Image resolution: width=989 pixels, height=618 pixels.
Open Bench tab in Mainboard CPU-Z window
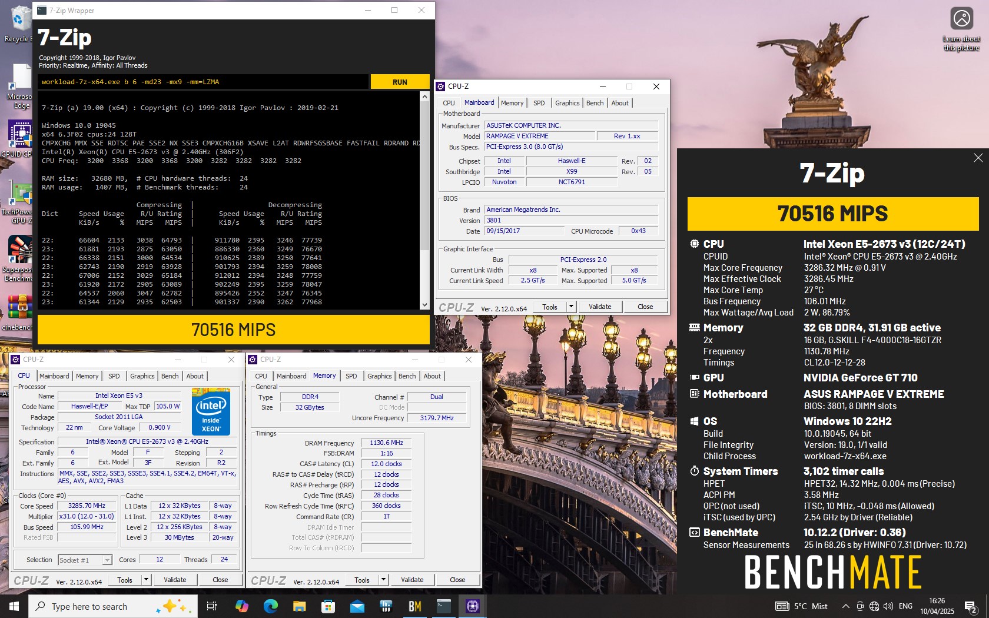595,103
